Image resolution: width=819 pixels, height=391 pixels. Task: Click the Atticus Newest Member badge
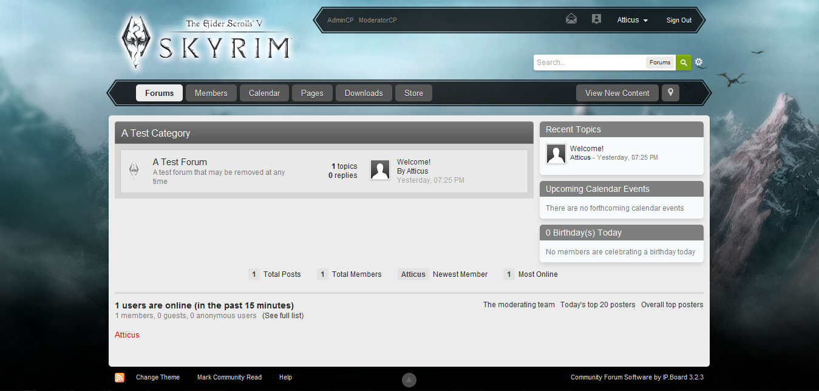[x=413, y=274]
